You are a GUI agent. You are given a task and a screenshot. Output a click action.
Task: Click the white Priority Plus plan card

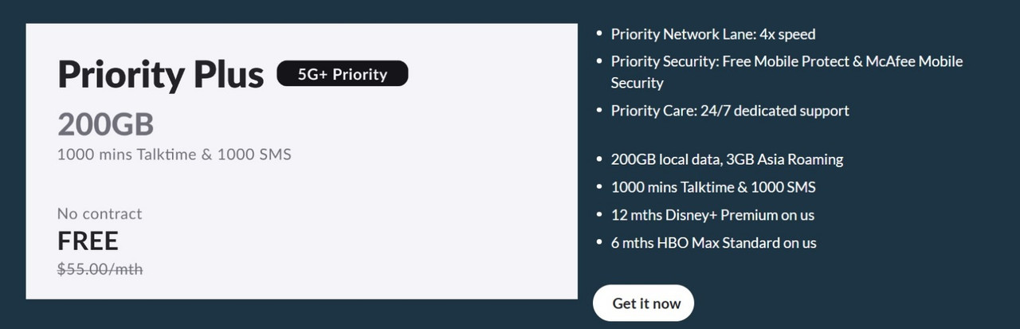point(301,162)
